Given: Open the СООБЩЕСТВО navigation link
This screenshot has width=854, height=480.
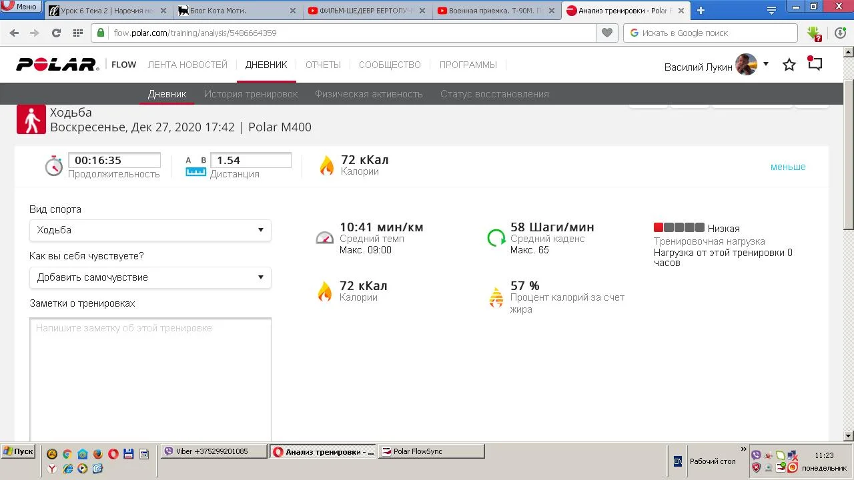Looking at the screenshot, I should pos(390,65).
